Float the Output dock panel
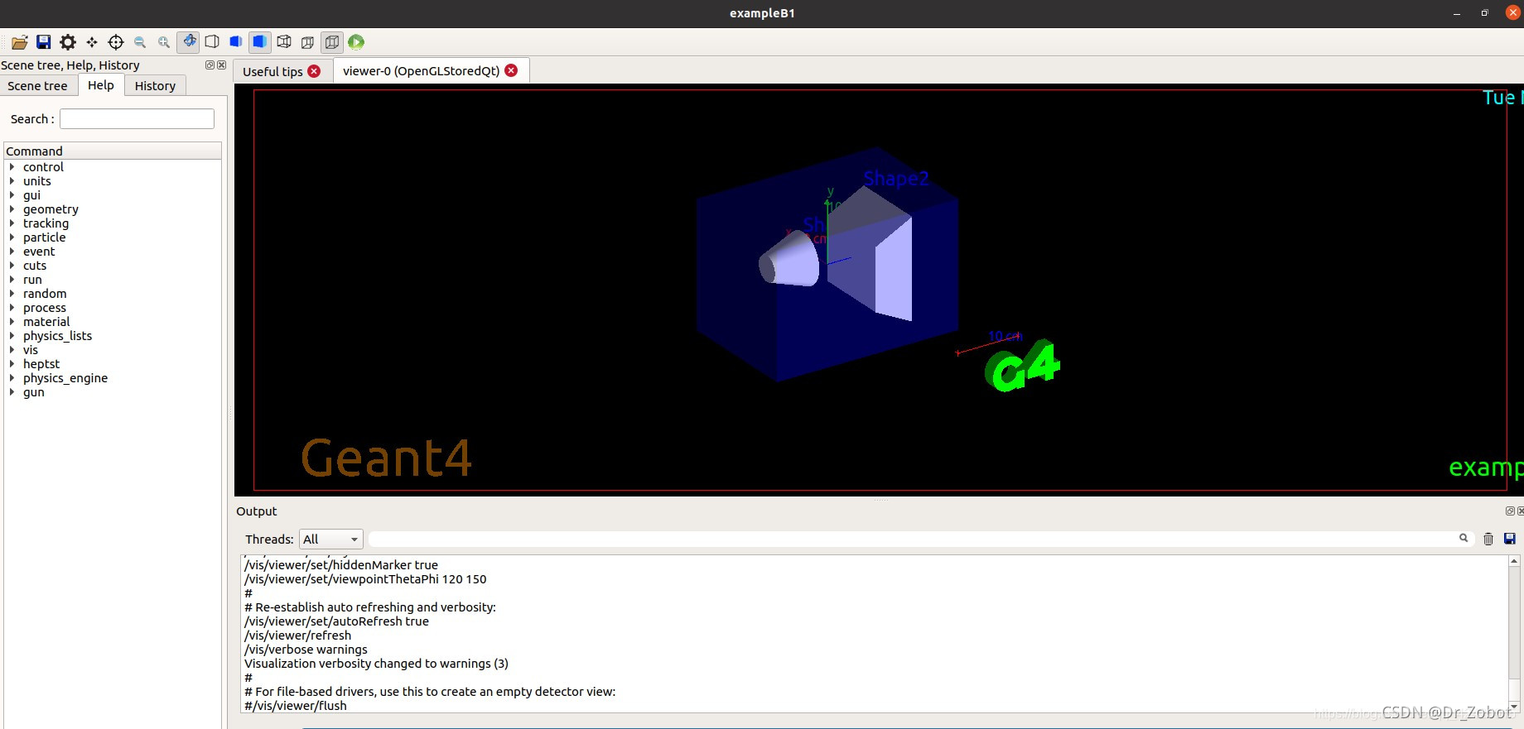This screenshot has height=729, width=1524. pyautogui.click(x=1510, y=511)
